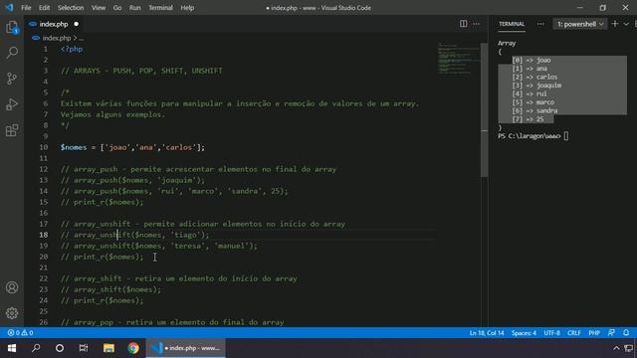Viewport: 637px width, 358px height.
Task: Click the $nomes array declaration line
Action: click(x=132, y=147)
